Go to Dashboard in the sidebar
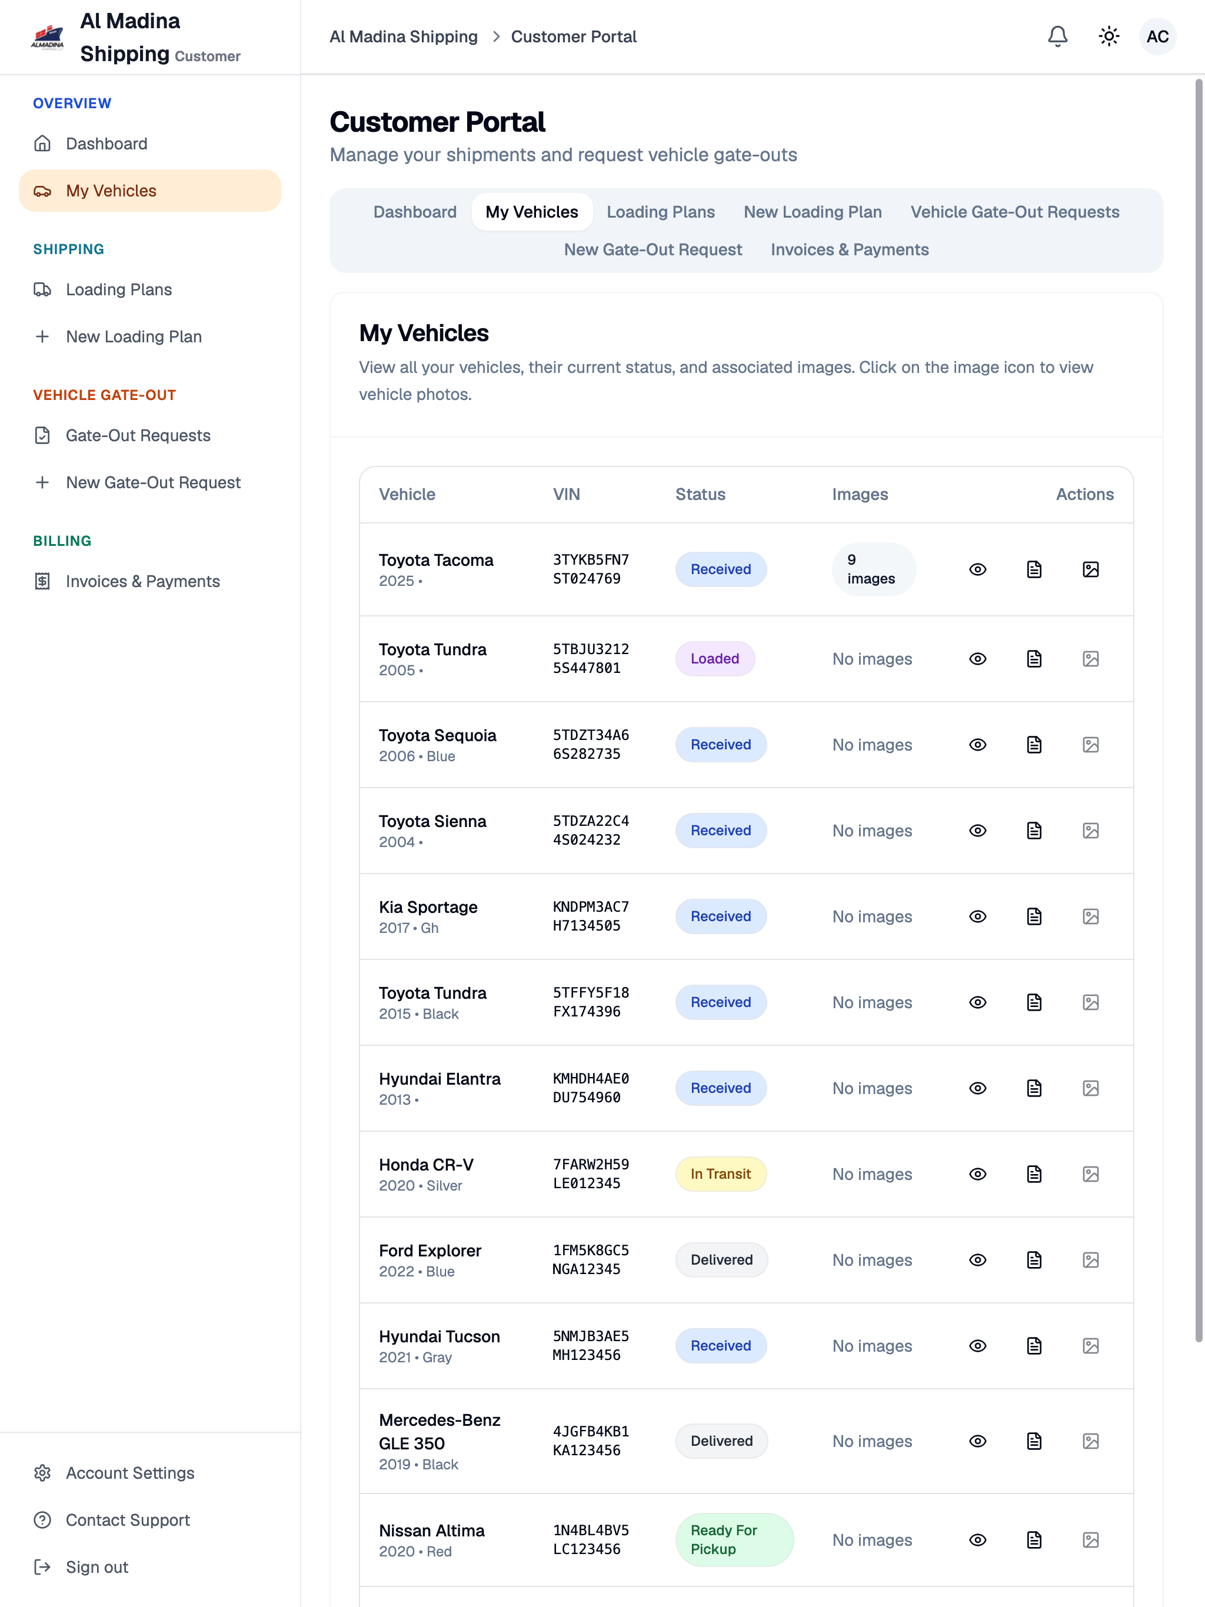The height and width of the screenshot is (1607, 1205). click(149, 144)
